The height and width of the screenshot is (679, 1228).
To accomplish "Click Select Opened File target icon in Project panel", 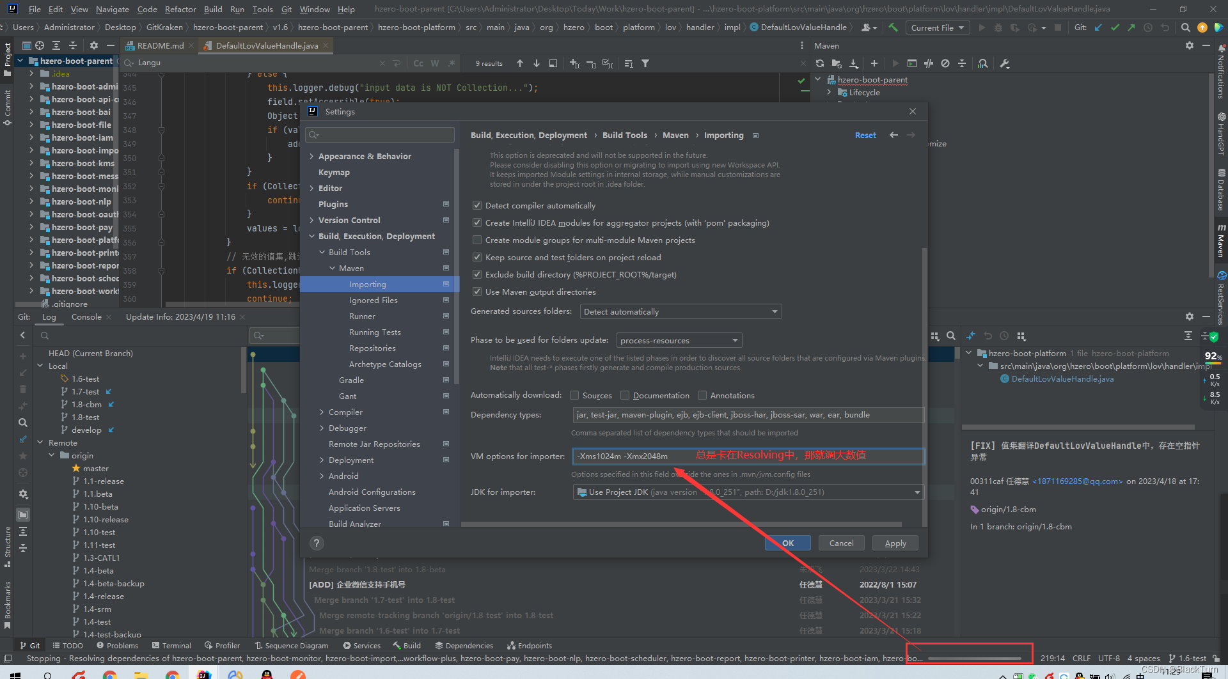I will pos(40,45).
